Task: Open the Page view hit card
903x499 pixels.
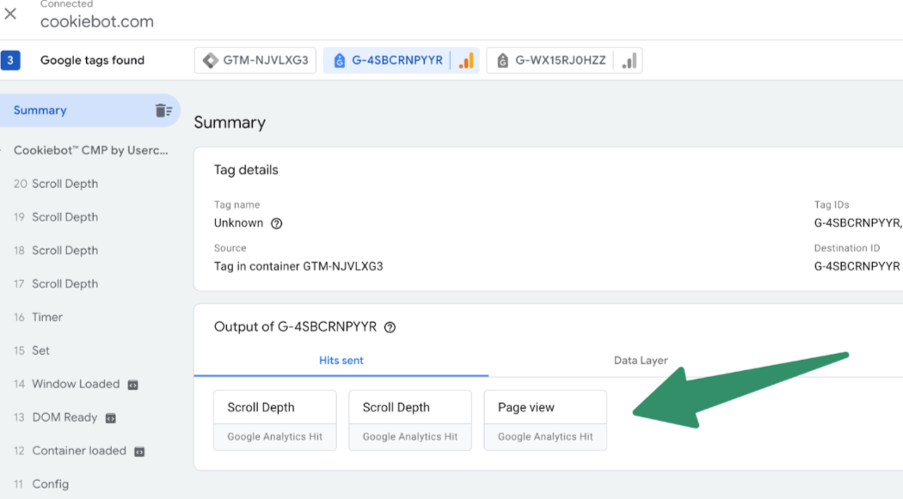Action: tap(545, 420)
